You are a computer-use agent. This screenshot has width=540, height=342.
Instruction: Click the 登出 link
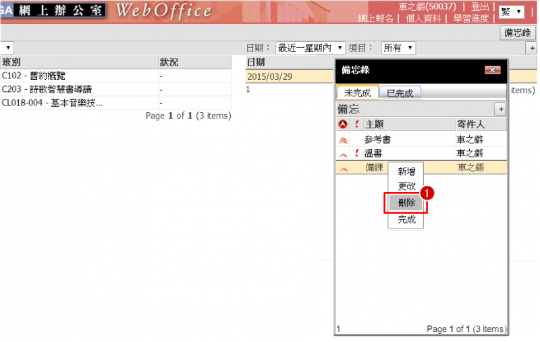[x=480, y=7]
